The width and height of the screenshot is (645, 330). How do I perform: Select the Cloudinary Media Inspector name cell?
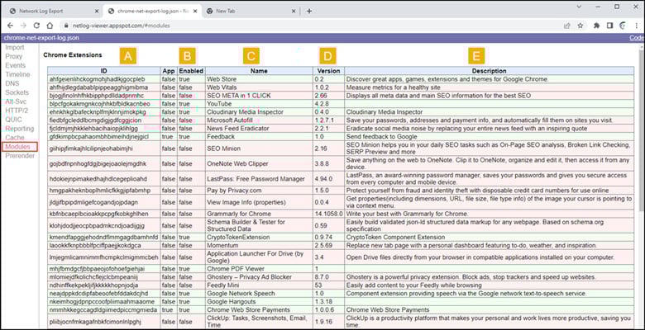pos(259,112)
